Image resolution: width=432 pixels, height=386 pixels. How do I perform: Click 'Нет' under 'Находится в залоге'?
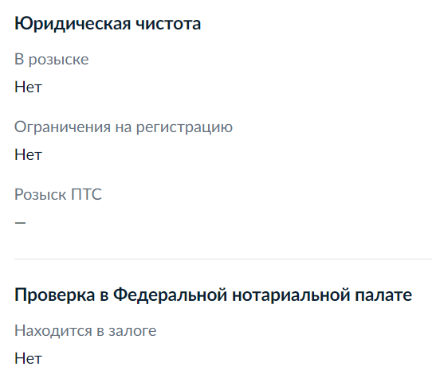click(x=28, y=358)
